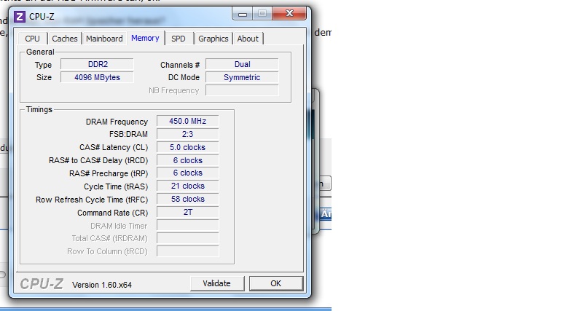
Task: Switch to the CPU tab
Action: (32, 39)
